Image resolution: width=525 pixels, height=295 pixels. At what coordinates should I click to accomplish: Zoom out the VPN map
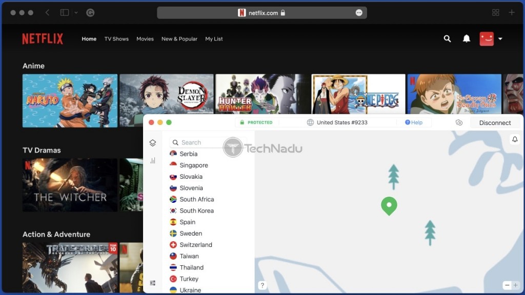pyautogui.click(x=507, y=285)
